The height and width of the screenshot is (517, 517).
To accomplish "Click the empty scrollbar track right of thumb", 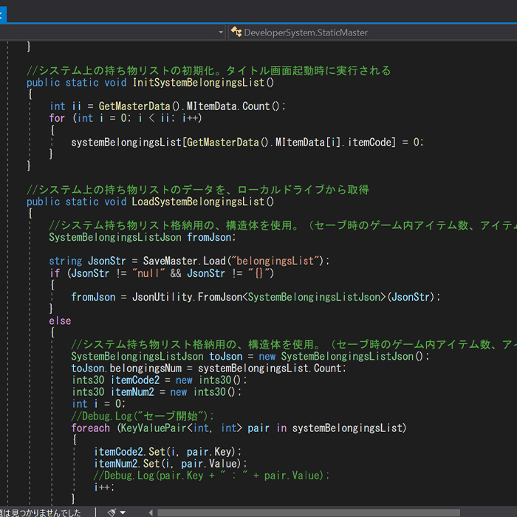I will [487, 512].
